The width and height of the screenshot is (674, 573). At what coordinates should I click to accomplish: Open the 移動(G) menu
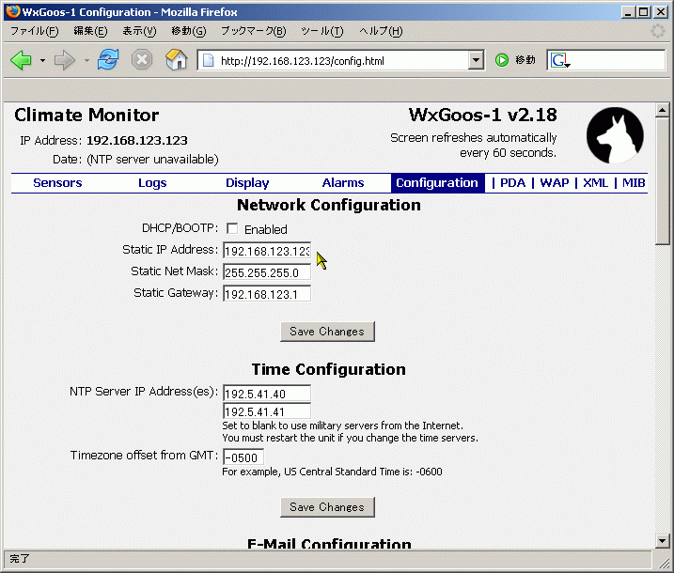188,31
